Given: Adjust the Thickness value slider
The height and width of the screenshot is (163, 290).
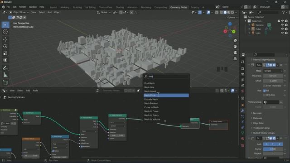Looking at the screenshot, I should (273, 76).
